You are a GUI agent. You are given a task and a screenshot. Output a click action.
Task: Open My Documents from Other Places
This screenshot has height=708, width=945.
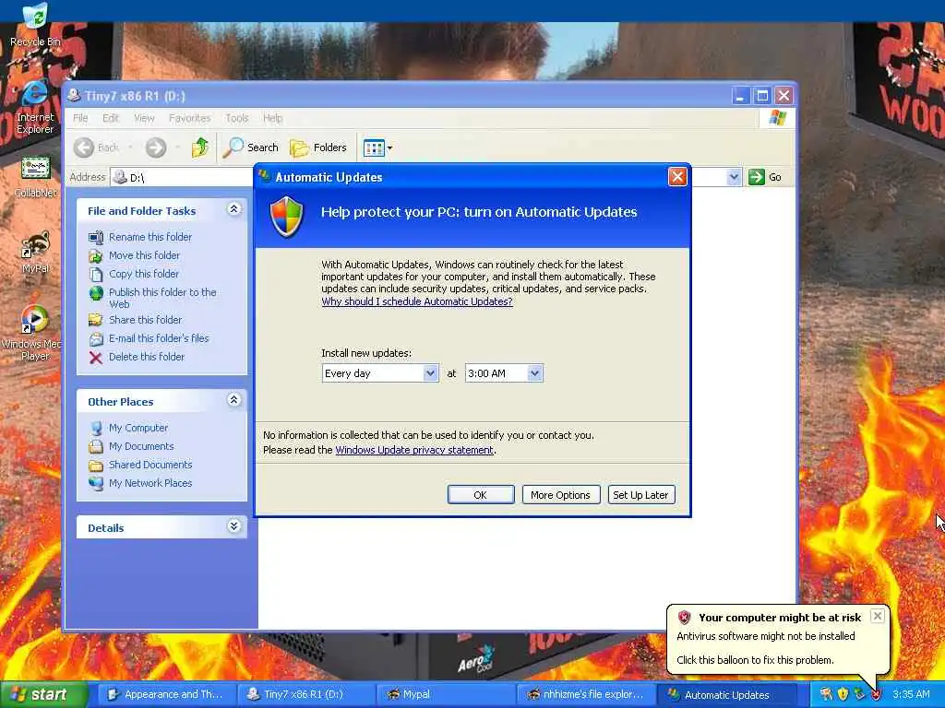141,446
